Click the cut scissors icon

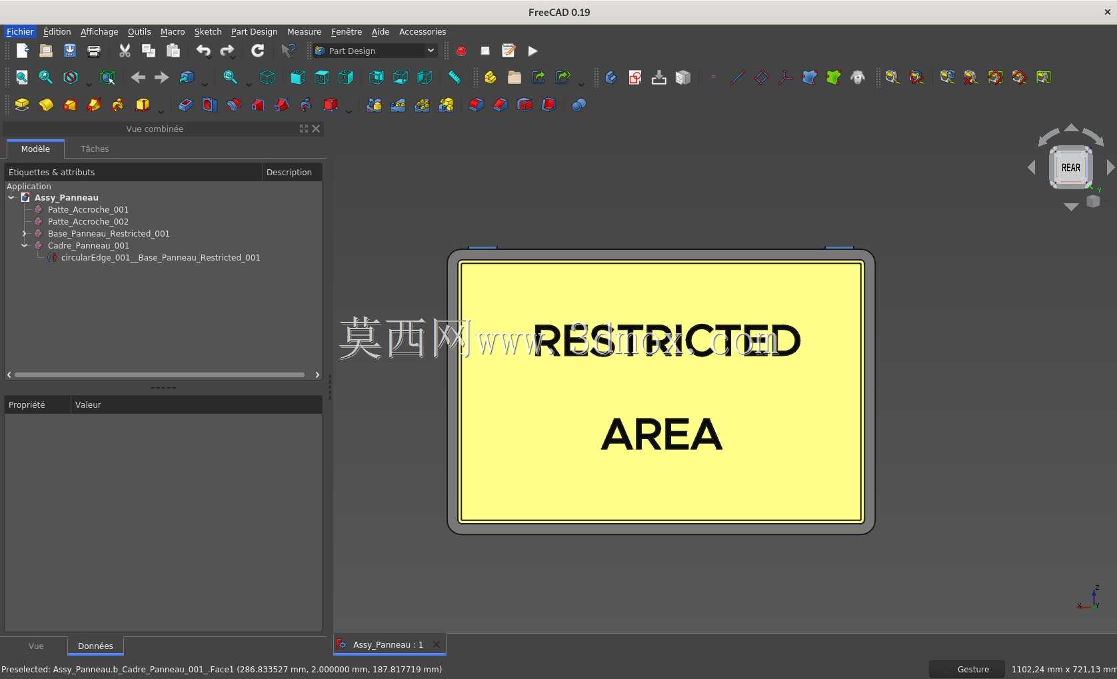[x=125, y=51]
